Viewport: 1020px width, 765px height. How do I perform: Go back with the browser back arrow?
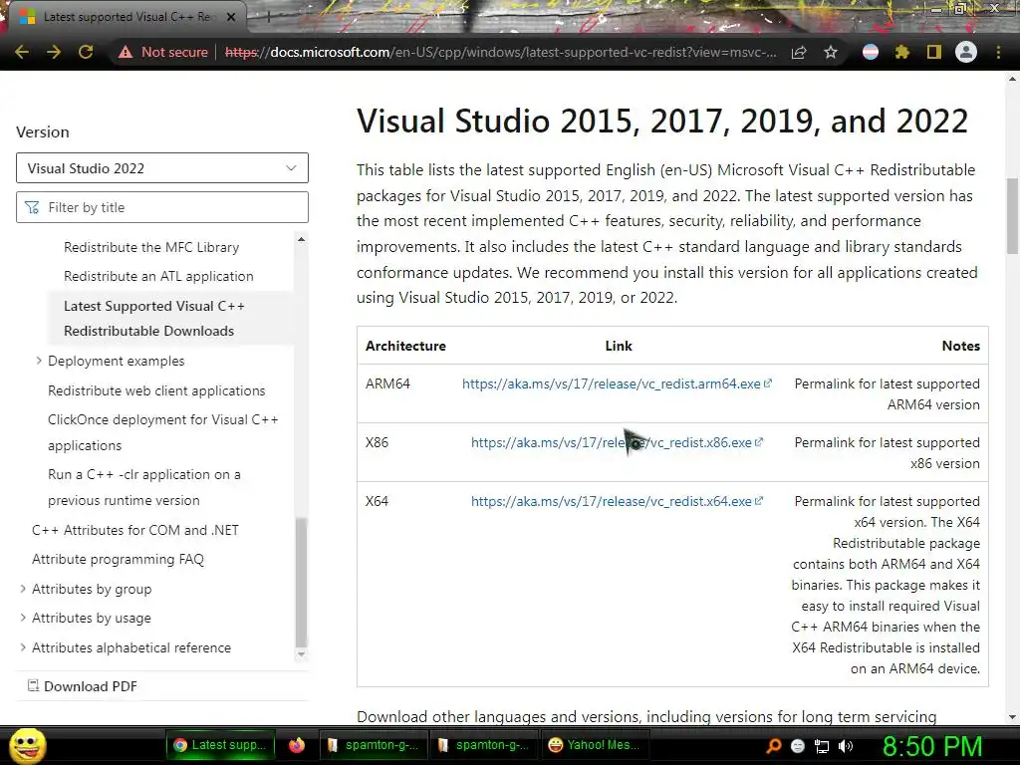pyautogui.click(x=22, y=52)
